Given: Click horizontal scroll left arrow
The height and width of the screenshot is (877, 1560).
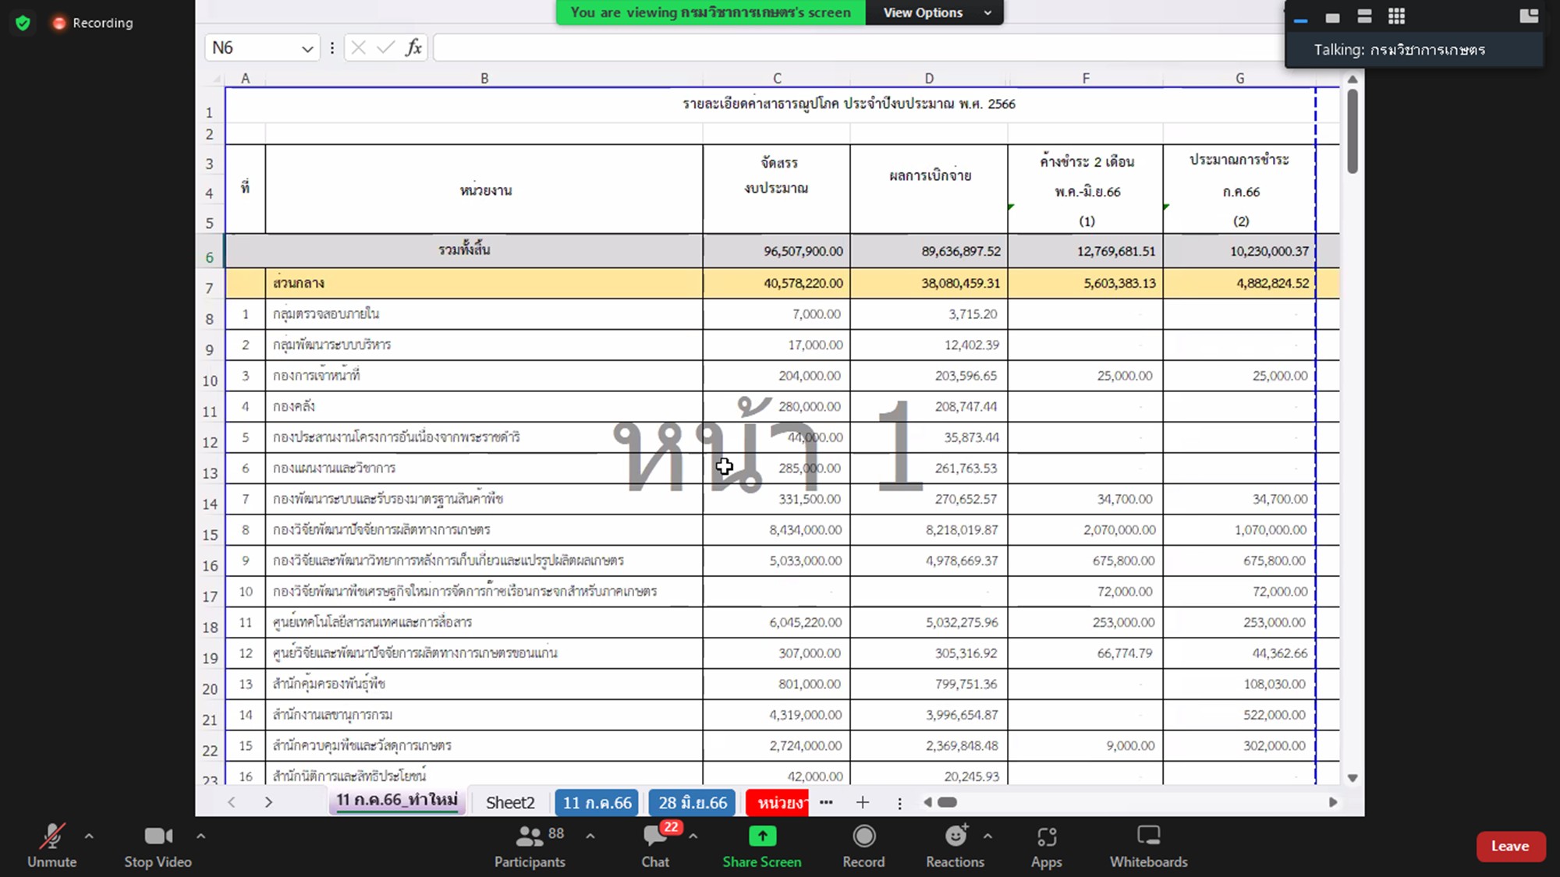Looking at the screenshot, I should coord(927,802).
